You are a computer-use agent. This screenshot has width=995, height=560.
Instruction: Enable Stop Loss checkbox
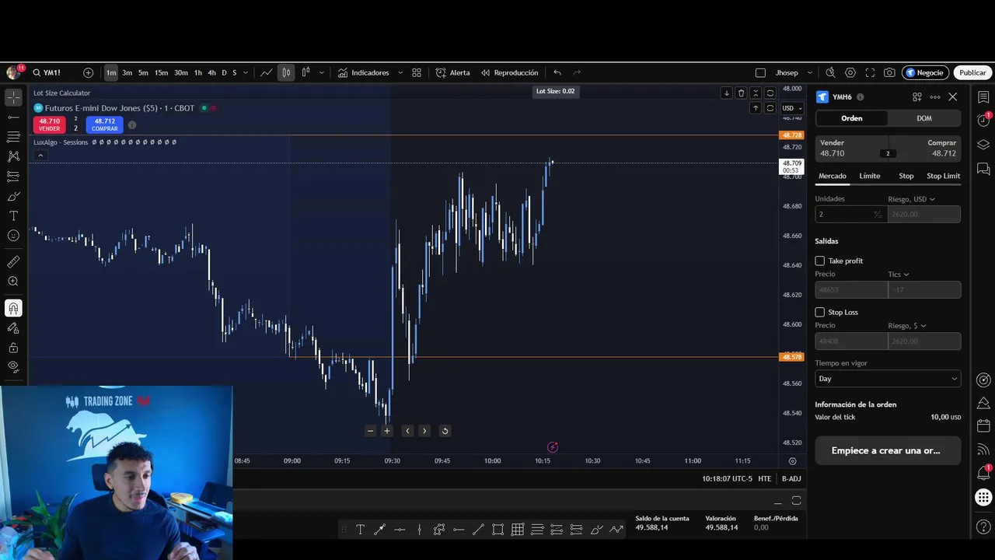(x=819, y=312)
